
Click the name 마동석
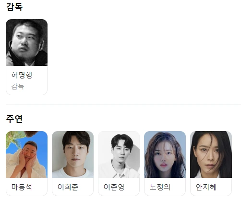[22, 187]
